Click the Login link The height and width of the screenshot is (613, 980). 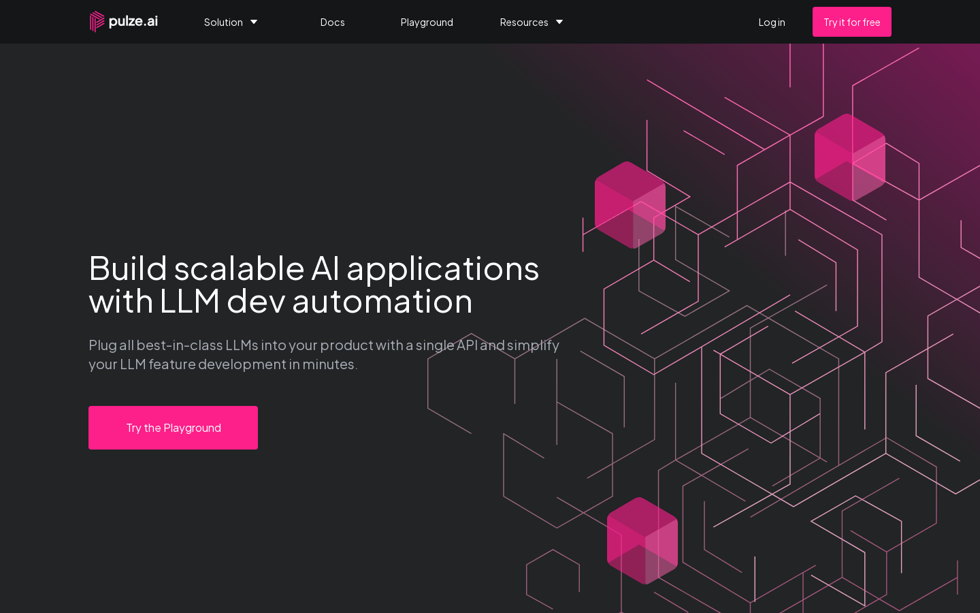click(x=772, y=22)
